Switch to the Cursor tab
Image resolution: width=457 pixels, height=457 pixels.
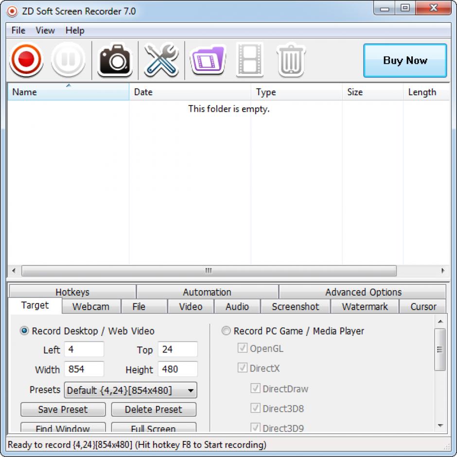pos(423,306)
